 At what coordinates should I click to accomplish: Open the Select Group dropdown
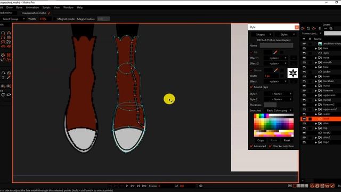13,19
